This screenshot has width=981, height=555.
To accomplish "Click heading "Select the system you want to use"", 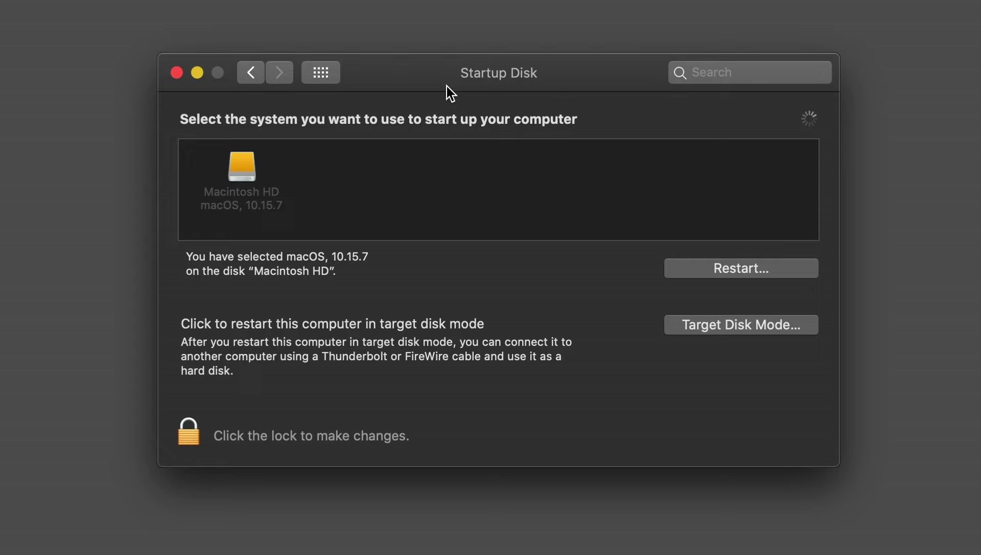I will pyautogui.click(x=378, y=119).
